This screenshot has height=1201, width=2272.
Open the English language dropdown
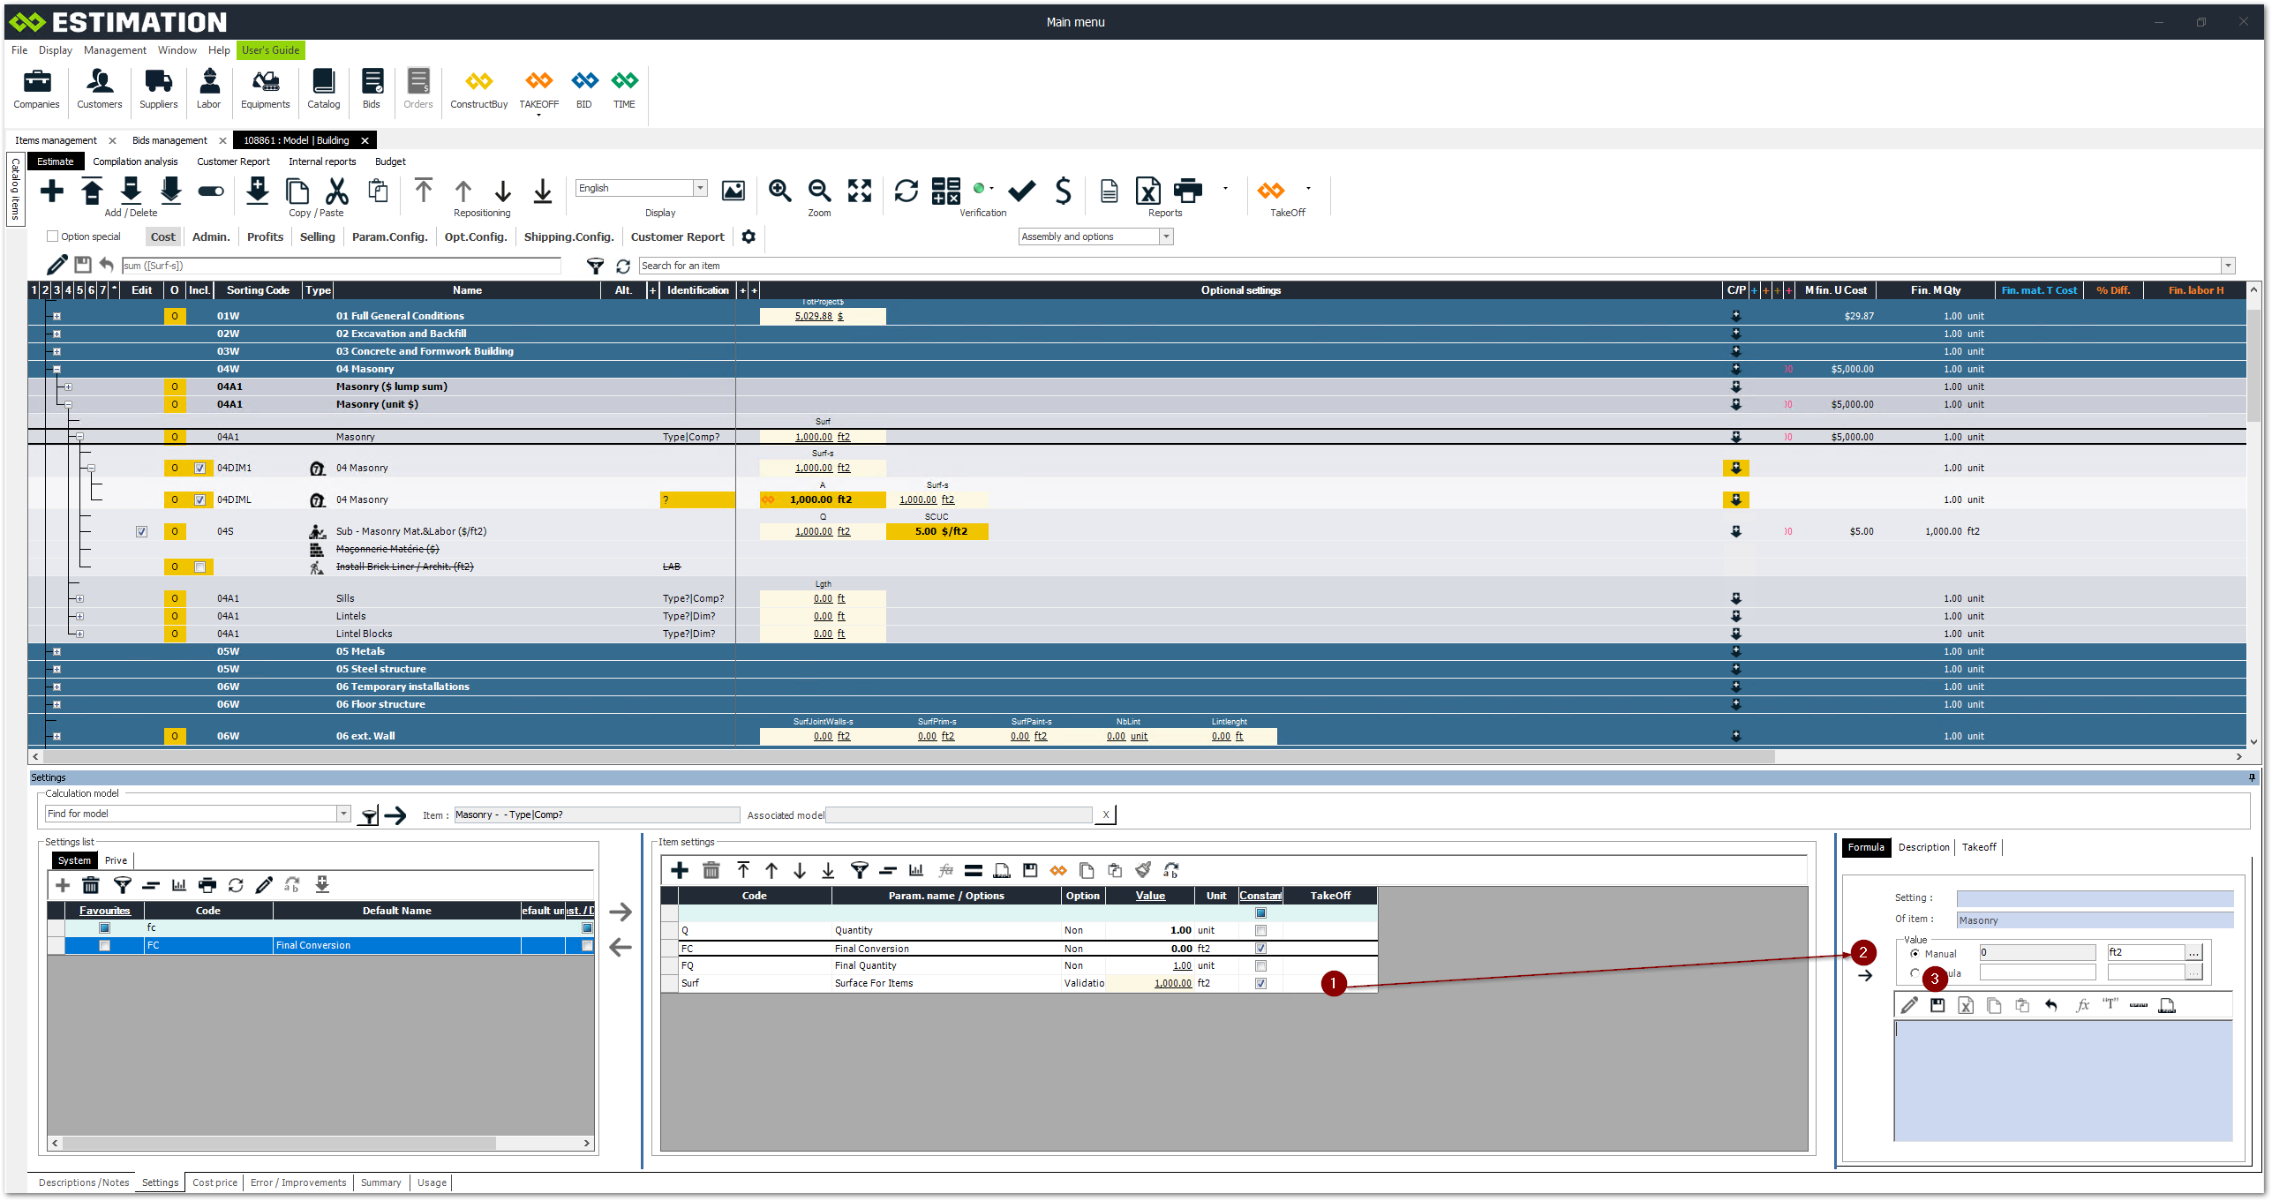pos(700,188)
